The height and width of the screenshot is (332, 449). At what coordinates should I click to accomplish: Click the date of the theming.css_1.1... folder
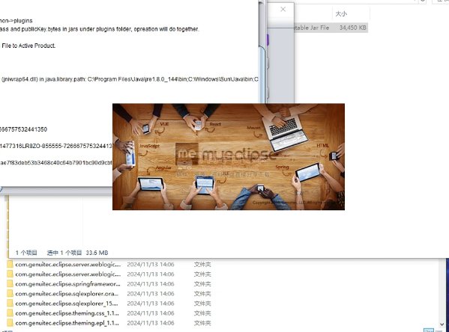click(151, 313)
